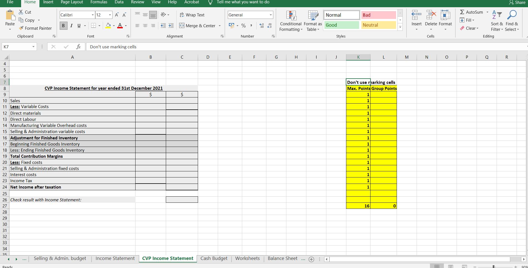Align text left
528x268 pixels.
(137, 26)
